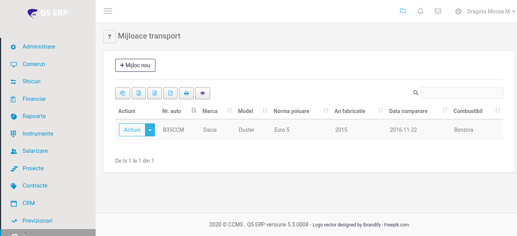This screenshot has height=236, width=517.
Task: Click the Mijloc nou button
Action: pyautogui.click(x=135, y=65)
